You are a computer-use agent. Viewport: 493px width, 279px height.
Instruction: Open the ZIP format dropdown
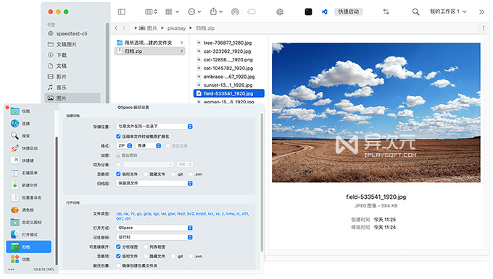tap(125, 146)
